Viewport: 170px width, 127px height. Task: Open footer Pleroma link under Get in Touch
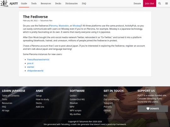pyautogui.click(x=108, y=107)
